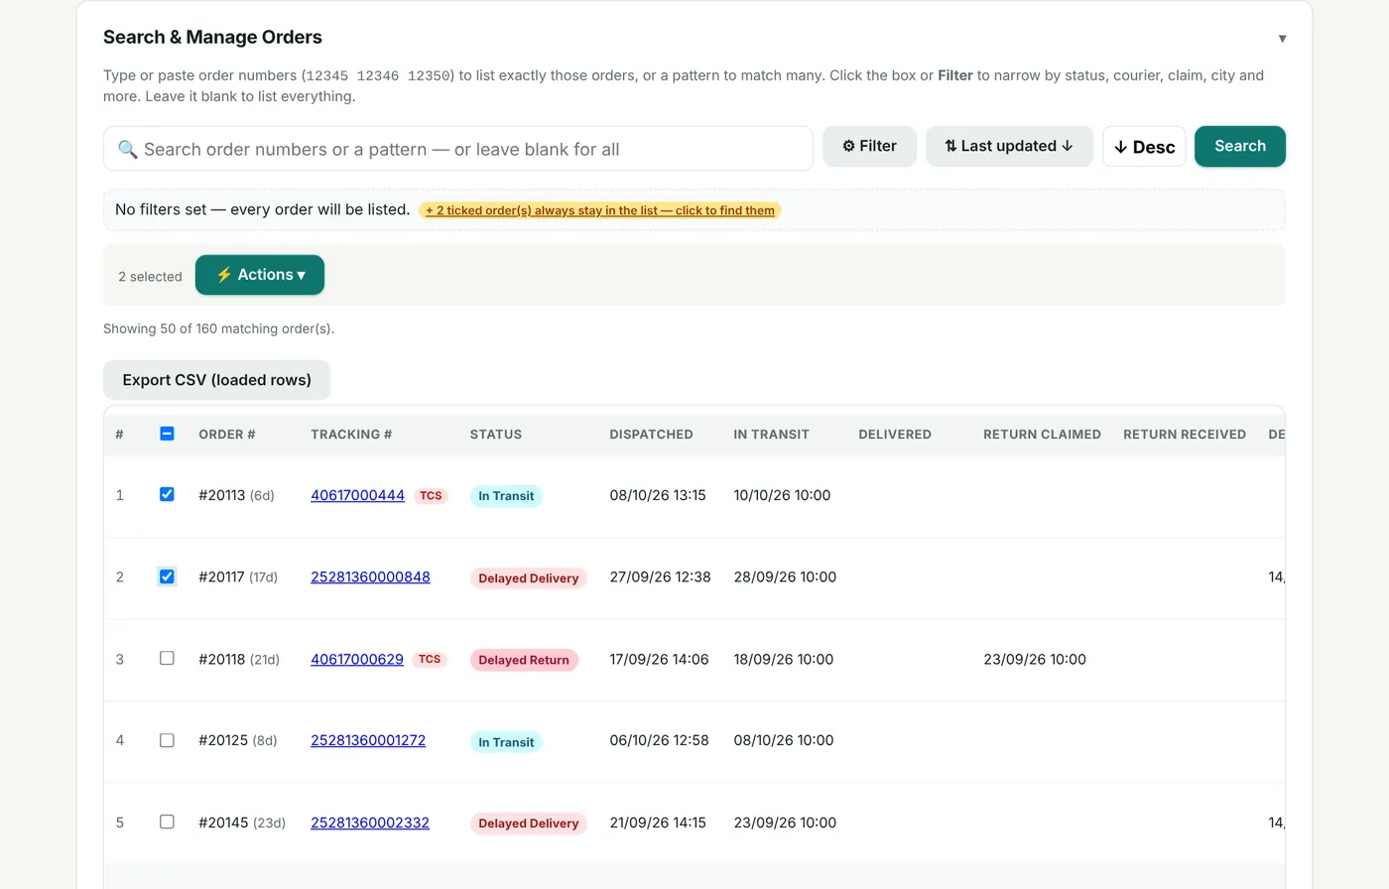
Task: Click the TCS badge on order #20118
Action: click(430, 659)
